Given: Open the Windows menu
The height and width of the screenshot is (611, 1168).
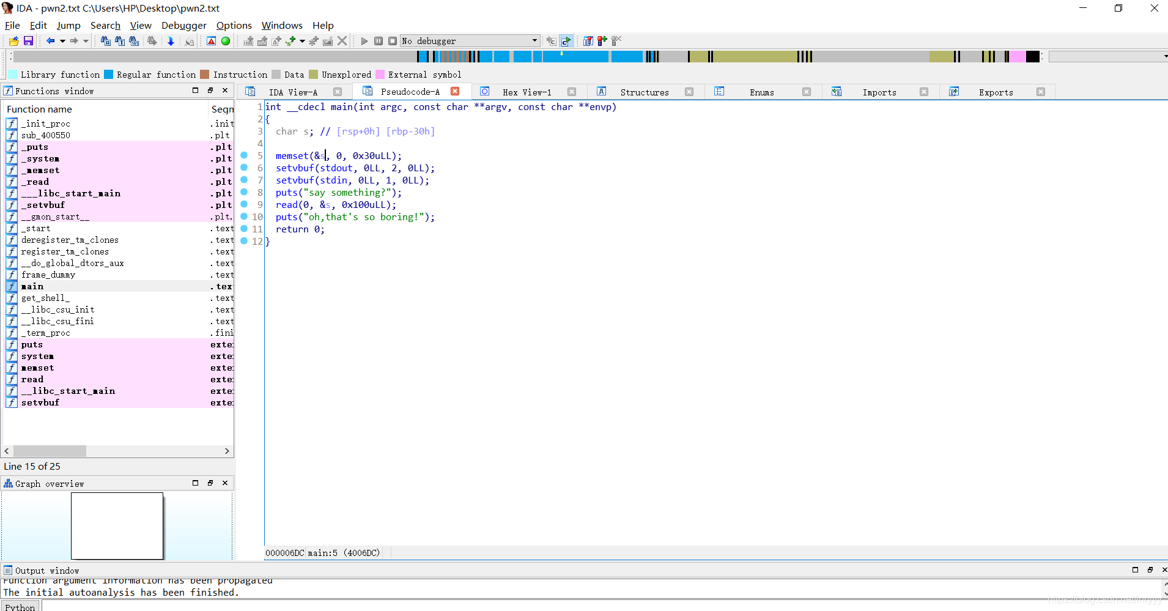Looking at the screenshot, I should (282, 25).
